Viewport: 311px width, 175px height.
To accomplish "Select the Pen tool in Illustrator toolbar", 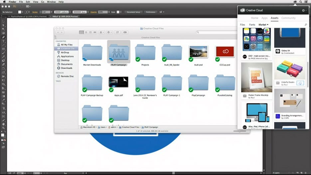I will point(3,37).
